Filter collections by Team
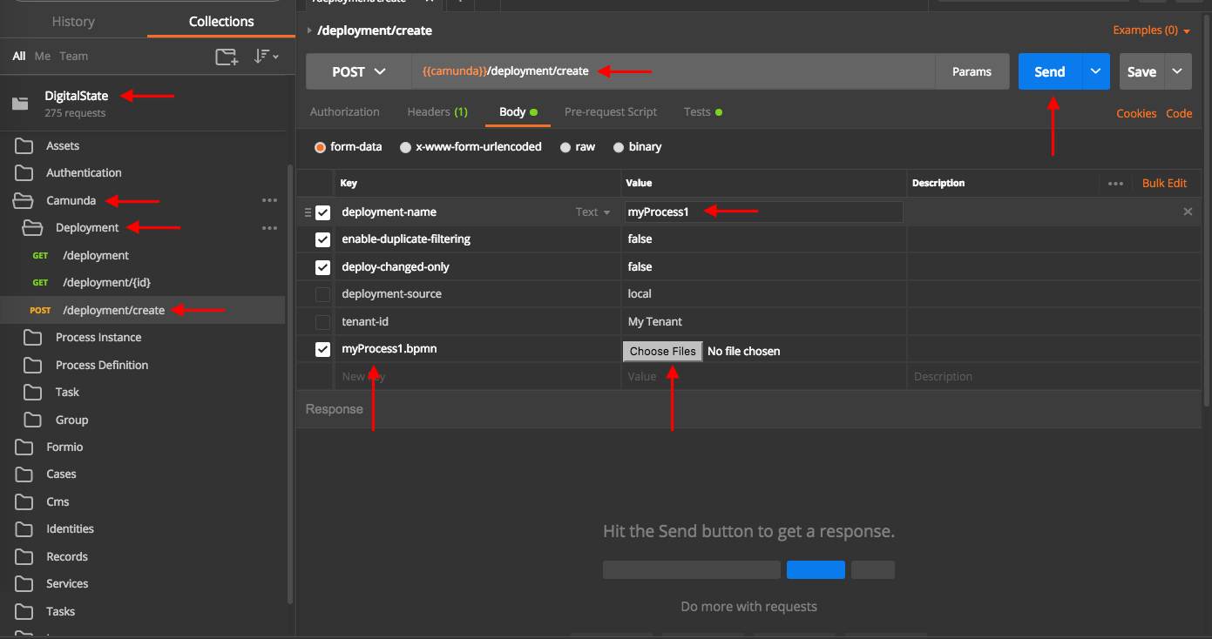The width and height of the screenshot is (1212, 639). pyautogui.click(x=74, y=56)
